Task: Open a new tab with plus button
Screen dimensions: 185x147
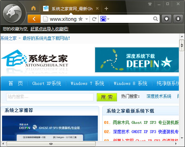Action: pos(106,8)
